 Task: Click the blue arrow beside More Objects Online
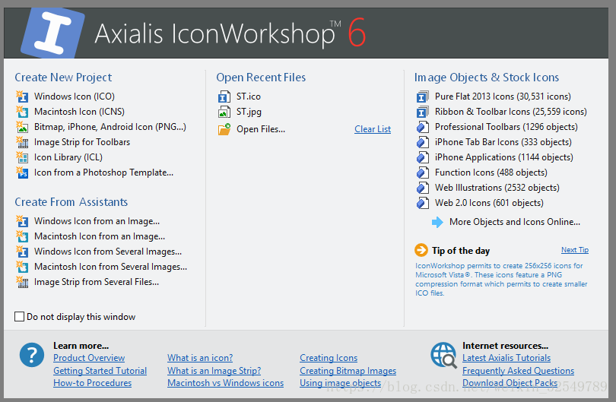437,222
